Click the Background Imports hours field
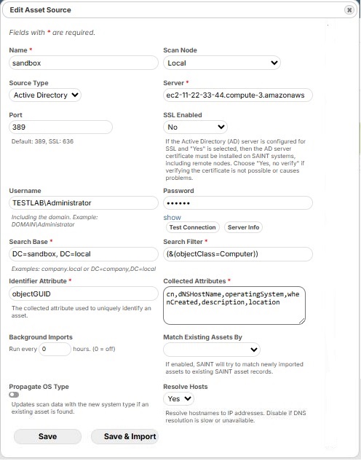Image resolution: width=361 pixels, height=461 pixels. tap(55, 350)
